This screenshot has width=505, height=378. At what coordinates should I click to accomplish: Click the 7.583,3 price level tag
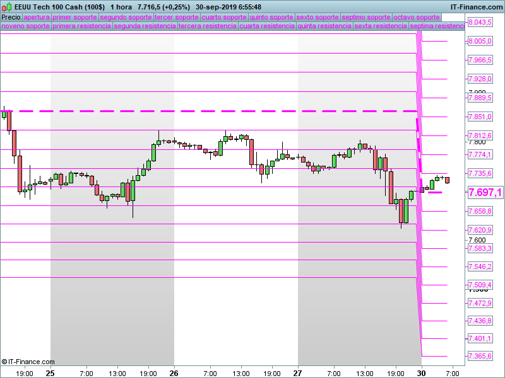tap(480, 248)
